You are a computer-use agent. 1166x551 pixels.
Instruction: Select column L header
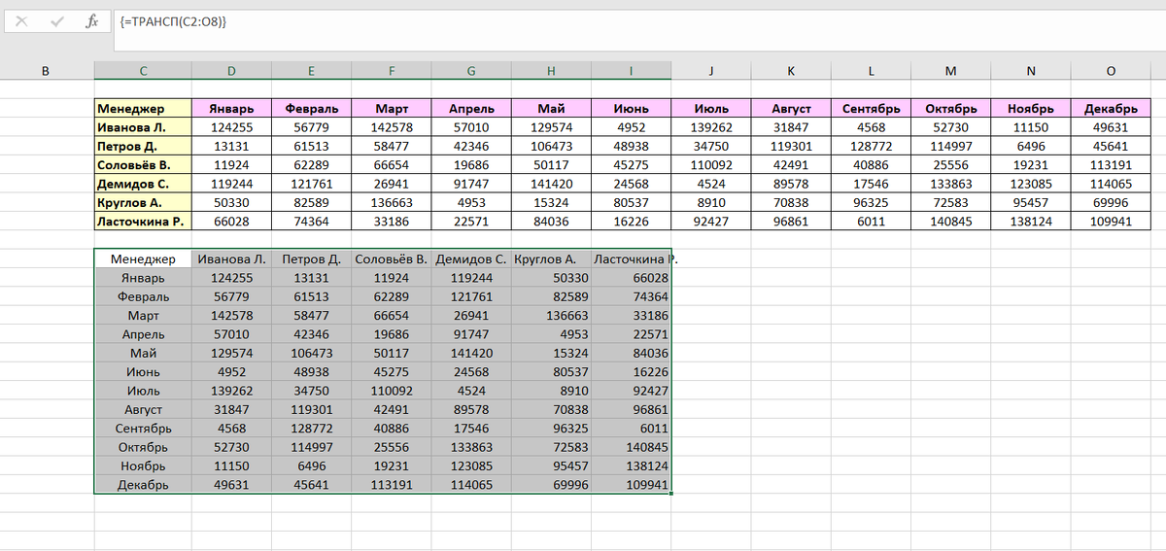[871, 70]
